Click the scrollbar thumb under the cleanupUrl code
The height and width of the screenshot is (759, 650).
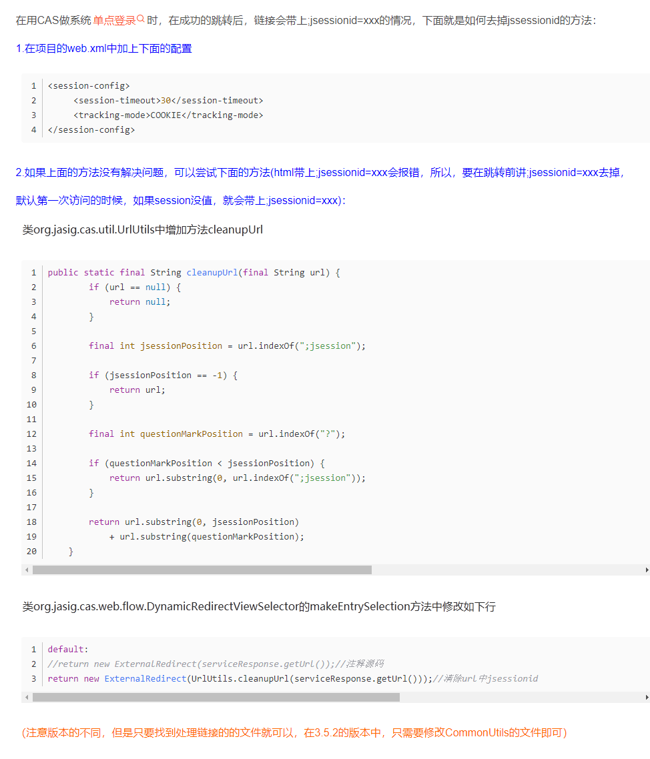point(200,570)
